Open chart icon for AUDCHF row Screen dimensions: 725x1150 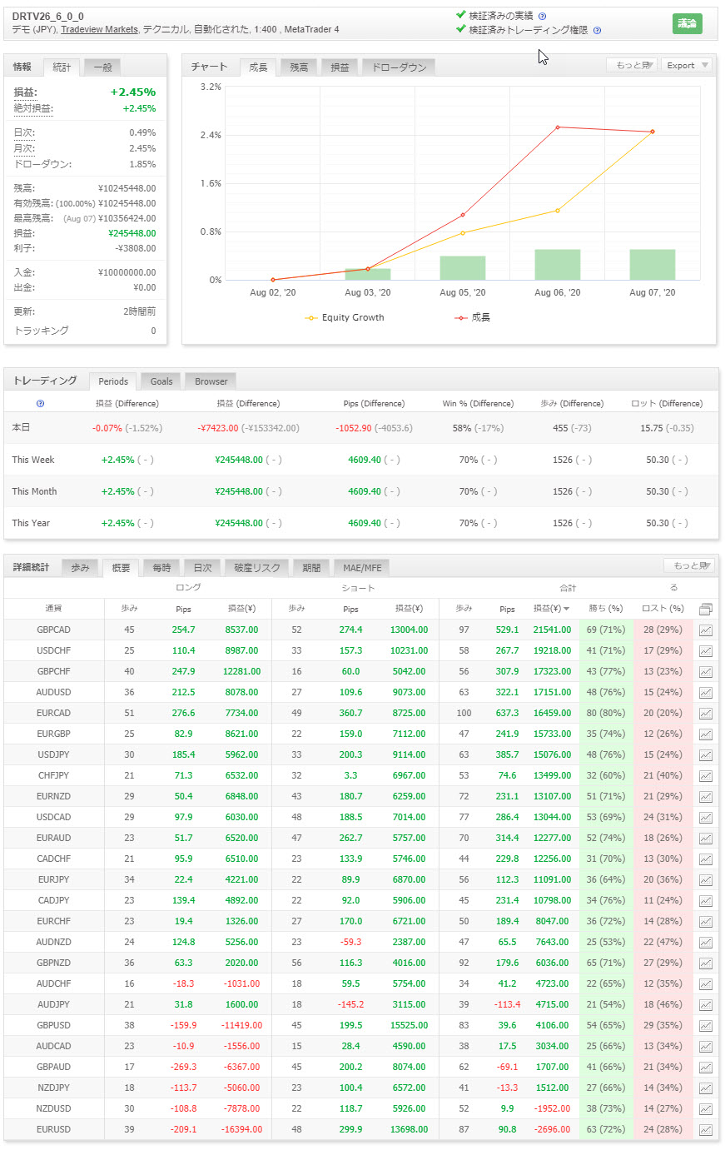(x=706, y=984)
